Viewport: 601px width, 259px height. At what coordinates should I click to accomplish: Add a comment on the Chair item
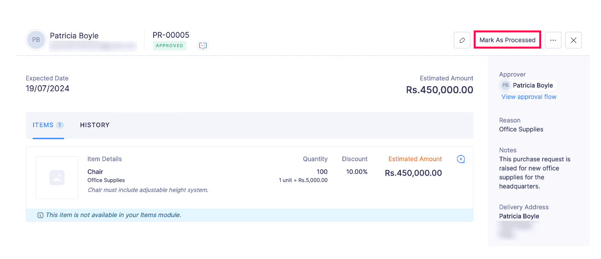coord(461,159)
